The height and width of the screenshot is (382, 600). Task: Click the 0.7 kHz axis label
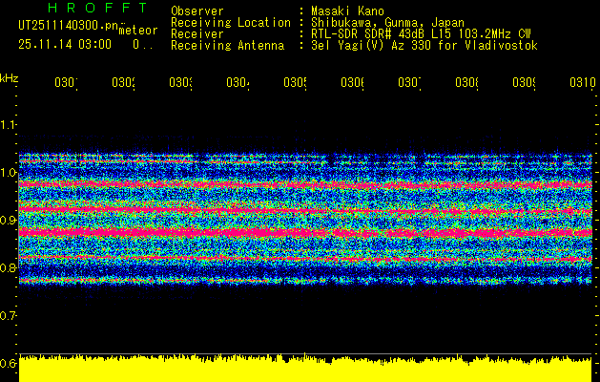pos(9,315)
